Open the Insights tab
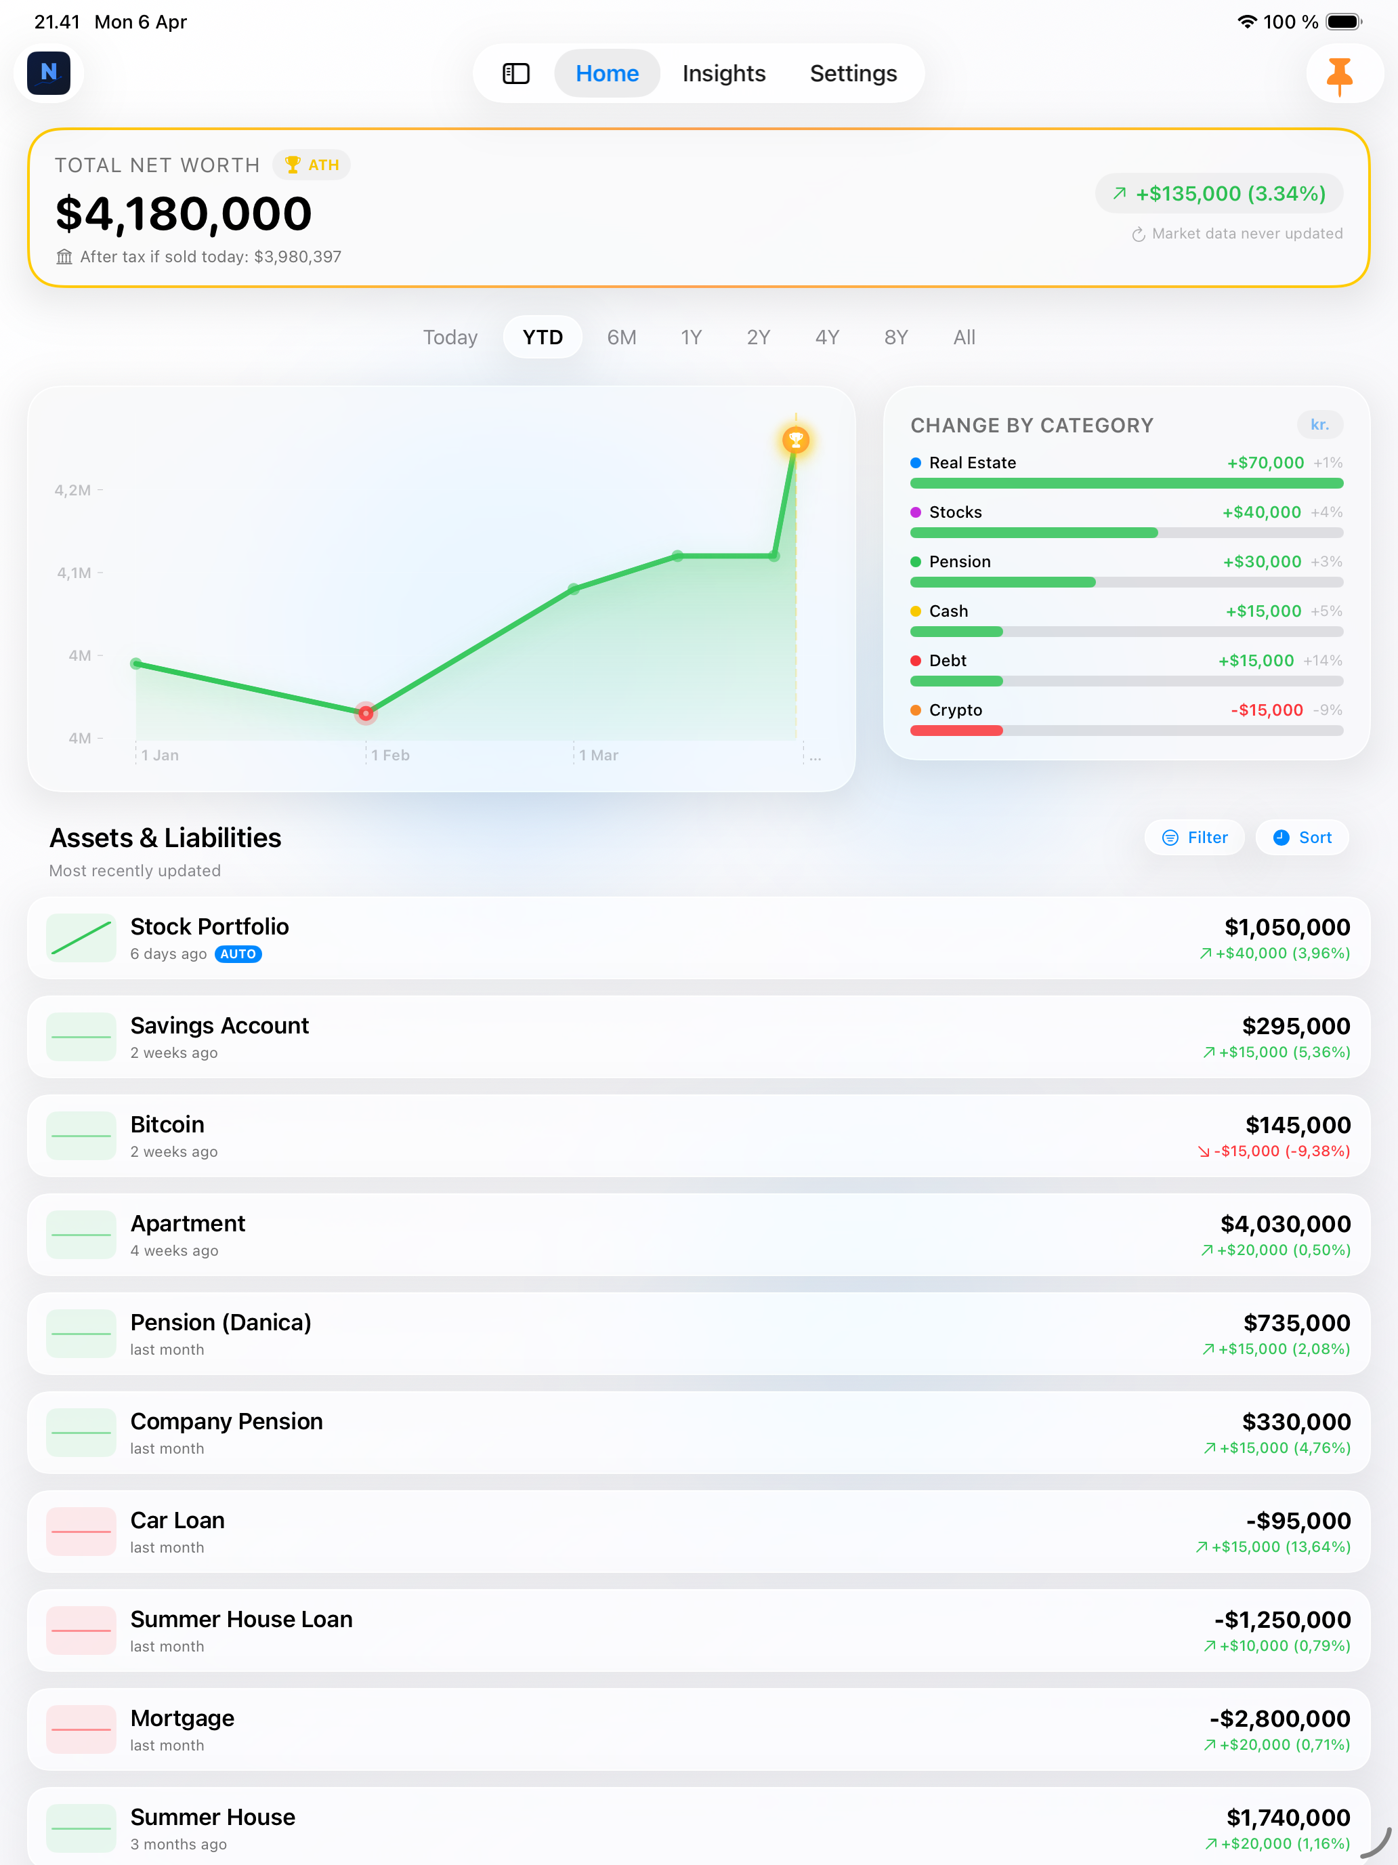 click(x=724, y=73)
